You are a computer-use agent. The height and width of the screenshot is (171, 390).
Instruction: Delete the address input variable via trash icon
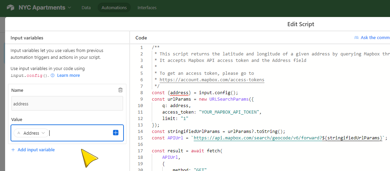(120, 90)
